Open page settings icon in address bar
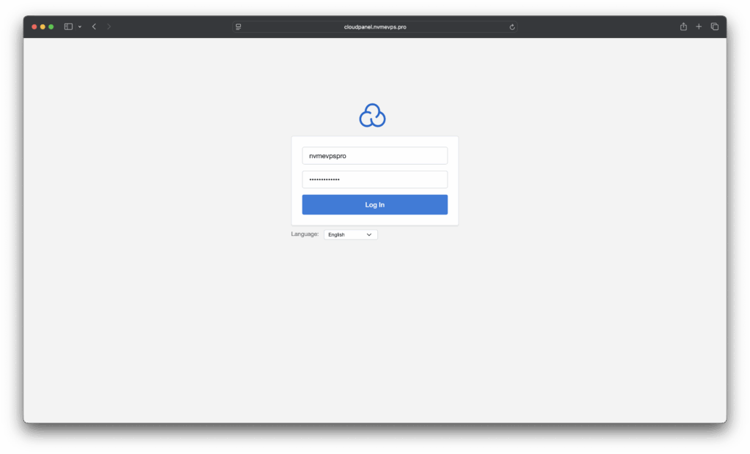The width and height of the screenshot is (750, 454). (238, 27)
